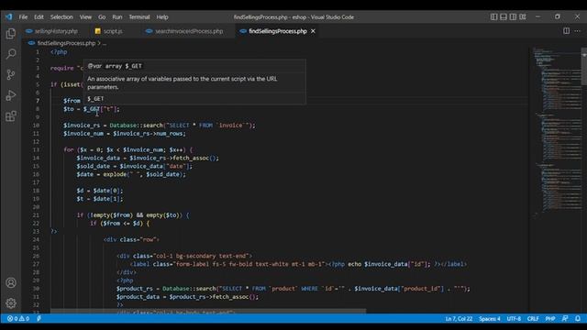
Task: Open the Accounts menu icon
Action: click(x=11, y=283)
